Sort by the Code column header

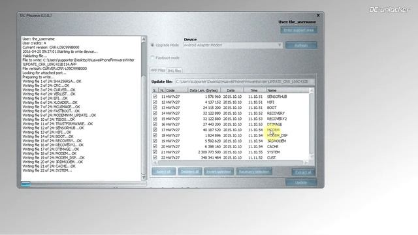click(x=176, y=91)
